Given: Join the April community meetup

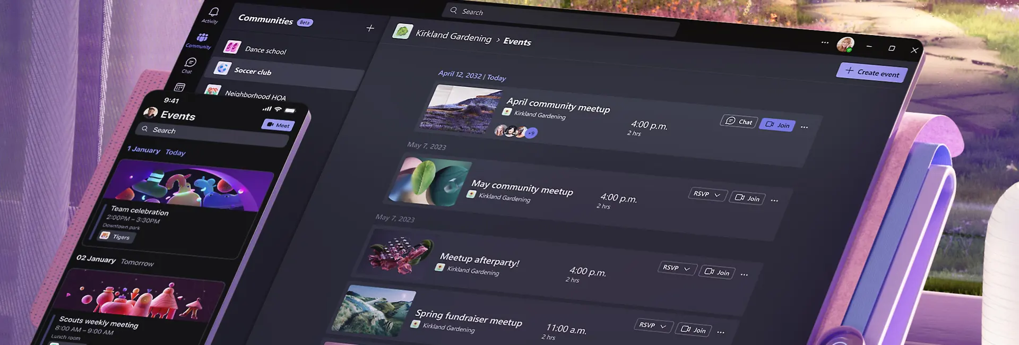Looking at the screenshot, I should tap(778, 125).
